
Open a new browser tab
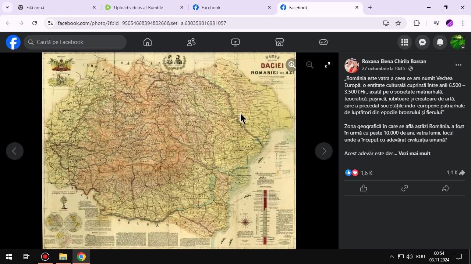click(x=370, y=7)
